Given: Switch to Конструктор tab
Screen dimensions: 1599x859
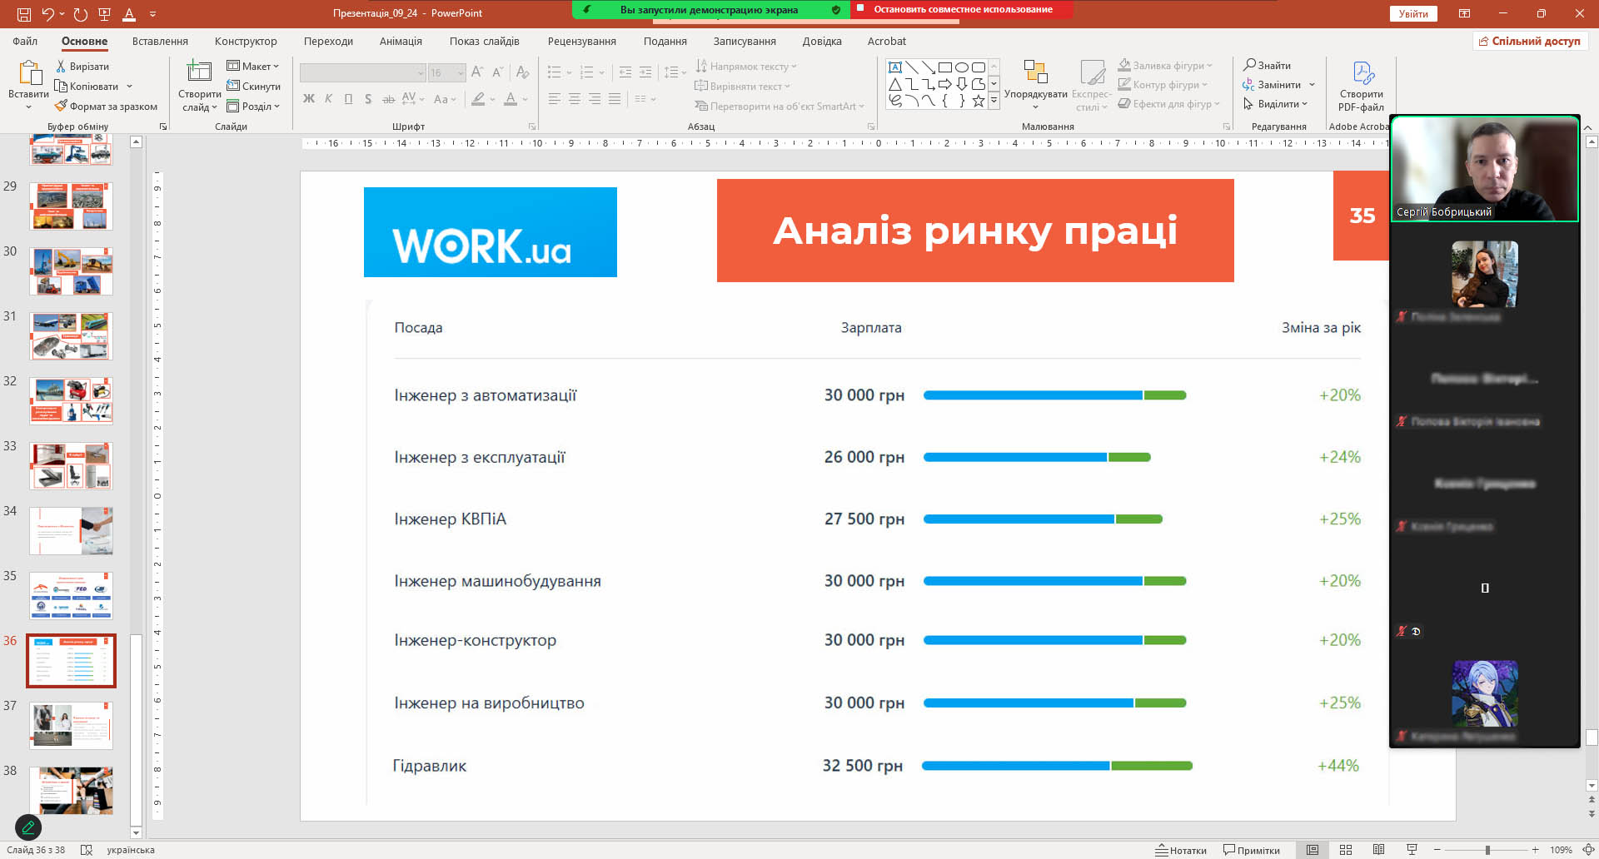Looking at the screenshot, I should [x=246, y=41].
